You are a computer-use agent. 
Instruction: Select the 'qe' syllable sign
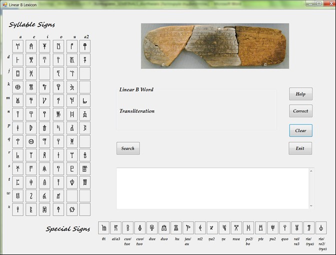pos(31,142)
